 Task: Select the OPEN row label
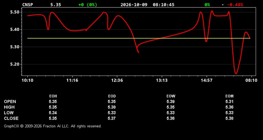(10, 101)
